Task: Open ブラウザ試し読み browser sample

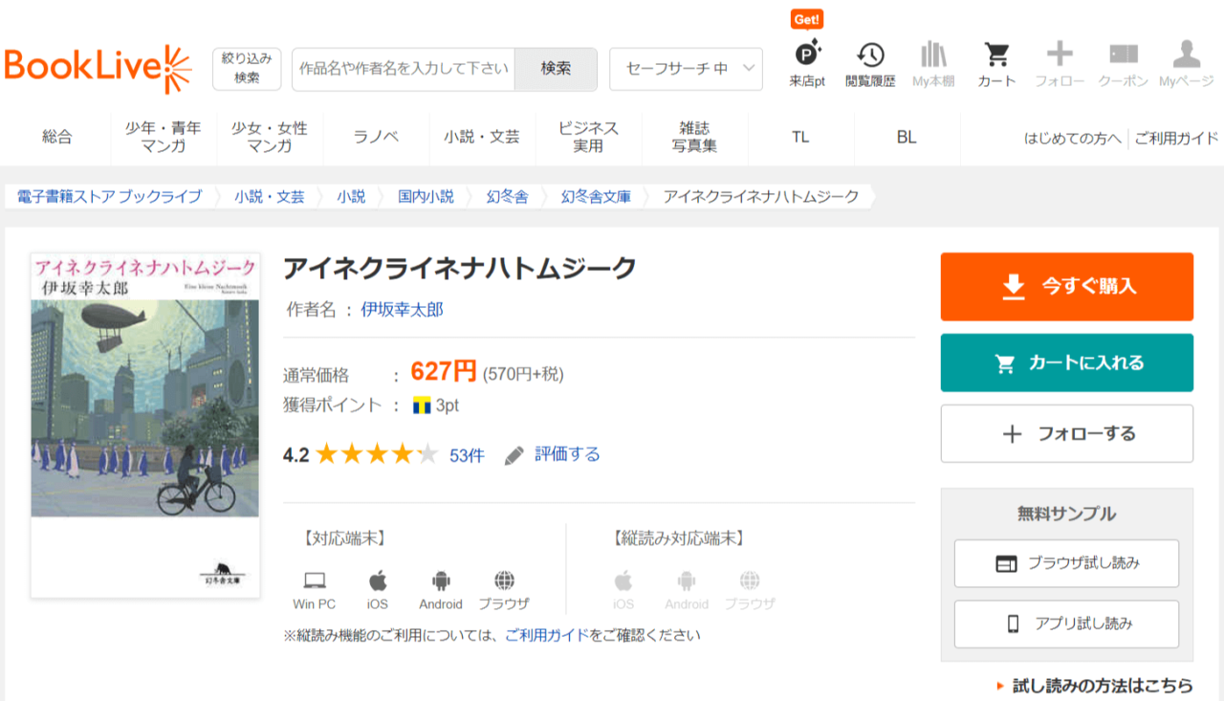Action: point(1067,563)
